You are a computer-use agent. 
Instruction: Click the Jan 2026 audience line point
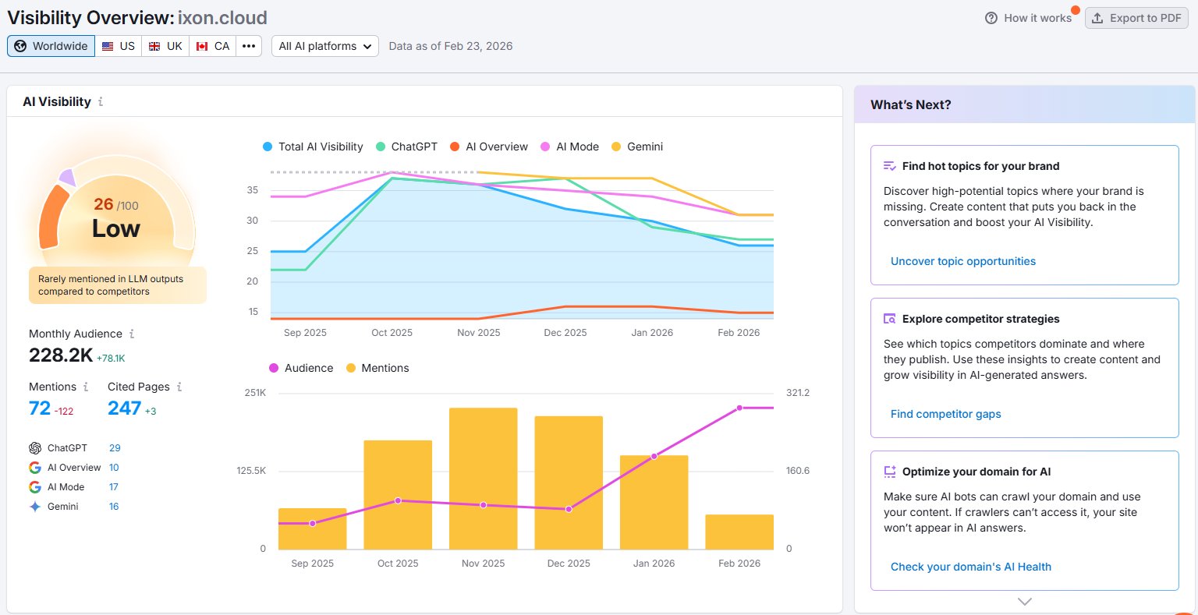654,456
